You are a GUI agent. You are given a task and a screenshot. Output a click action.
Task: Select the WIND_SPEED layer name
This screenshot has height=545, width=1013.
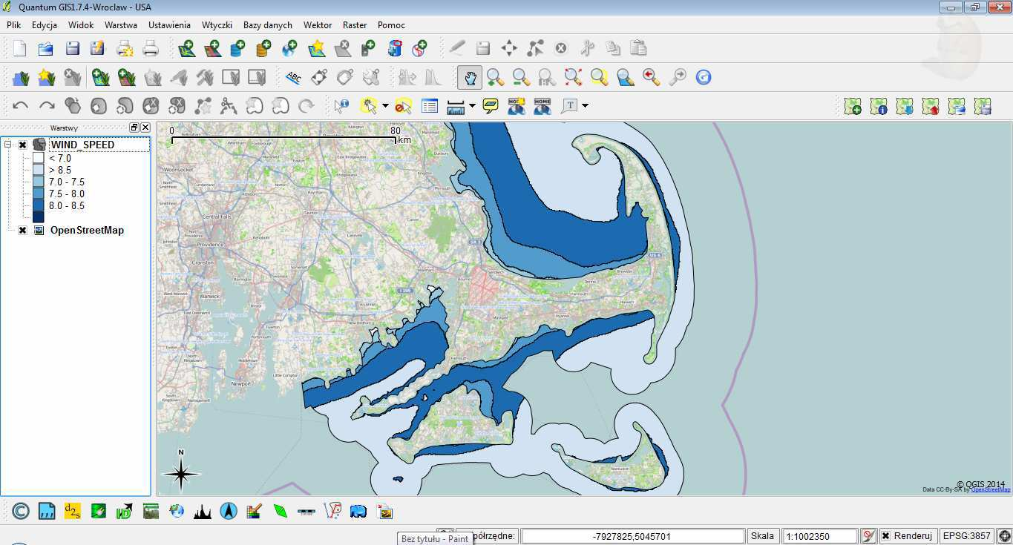click(82, 145)
